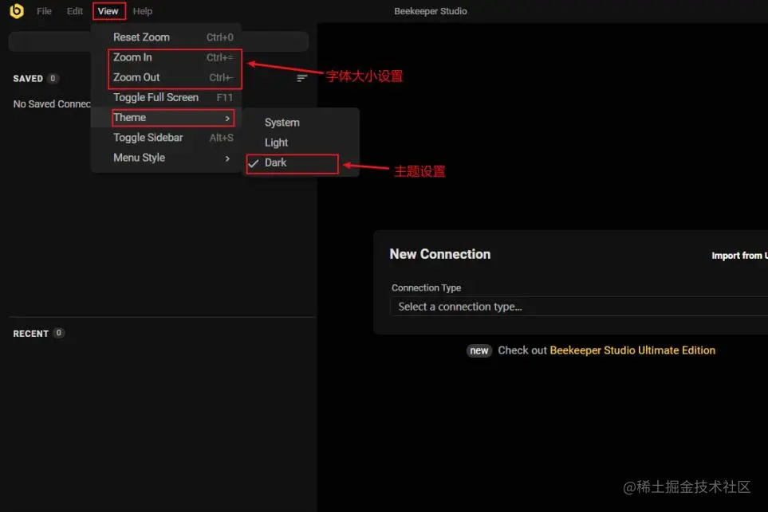Screen dimensions: 768x512
Task: Choose Toggle Full Screen entry
Action: (x=166, y=97)
